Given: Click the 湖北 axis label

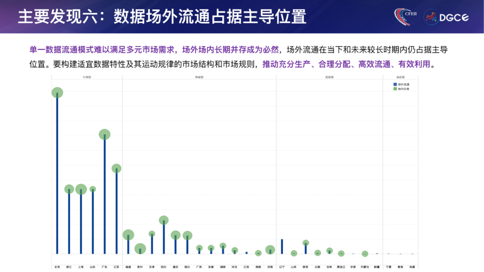Looking at the screenshot, I should tap(187, 267).
